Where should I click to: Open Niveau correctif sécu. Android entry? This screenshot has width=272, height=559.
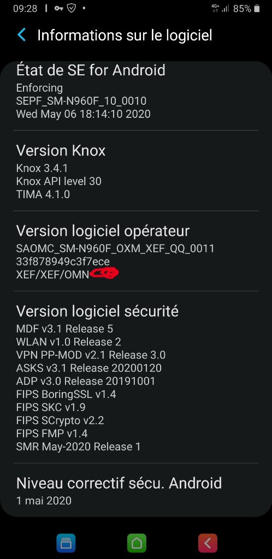136,491
